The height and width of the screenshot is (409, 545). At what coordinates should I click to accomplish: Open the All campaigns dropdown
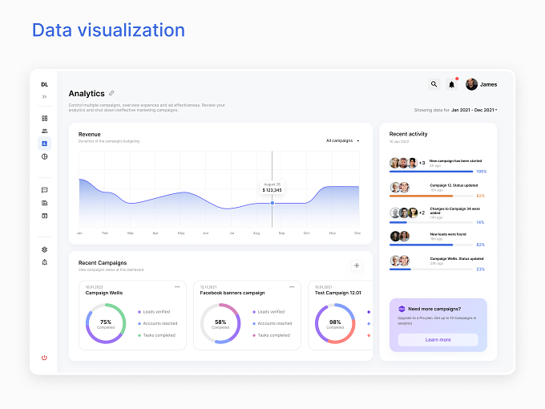tap(342, 140)
